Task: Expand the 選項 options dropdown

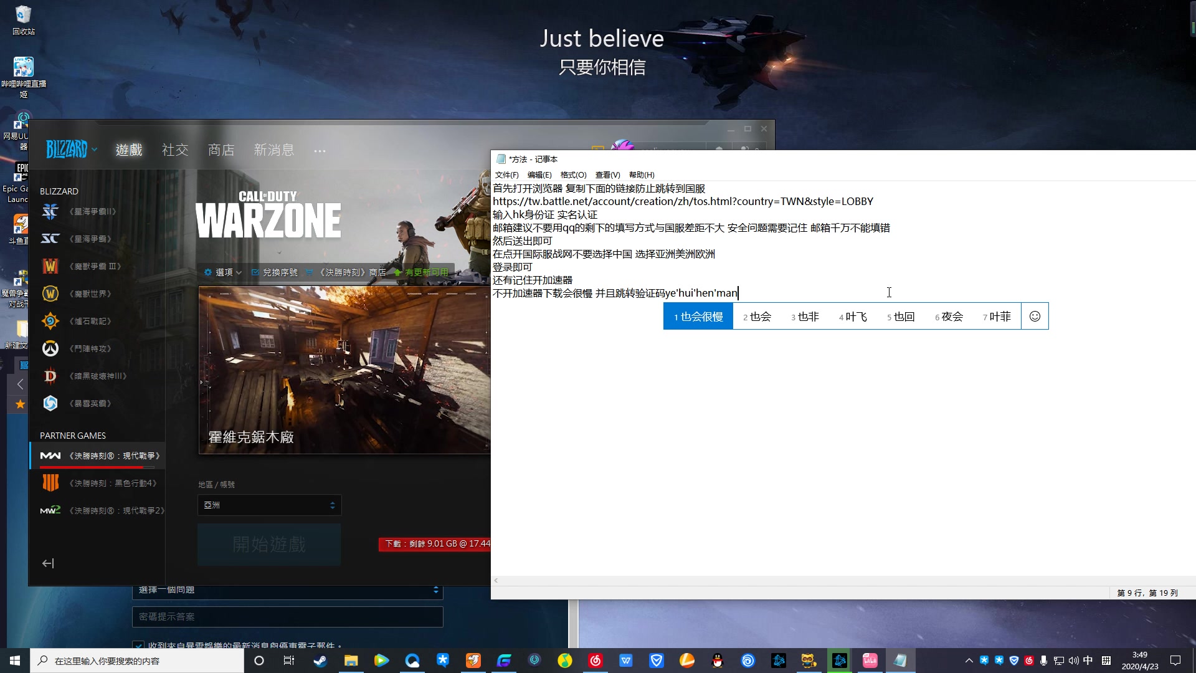Action: (x=223, y=272)
